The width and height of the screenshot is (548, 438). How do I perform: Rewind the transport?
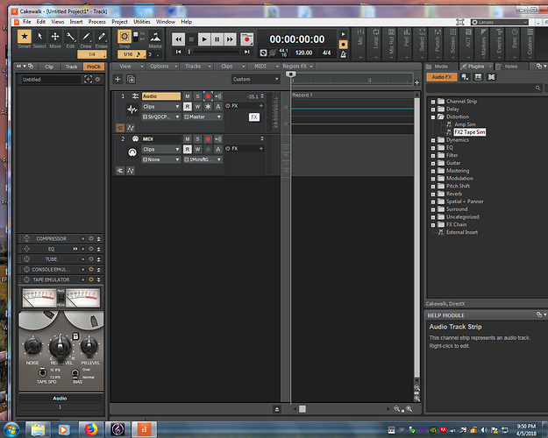178,39
